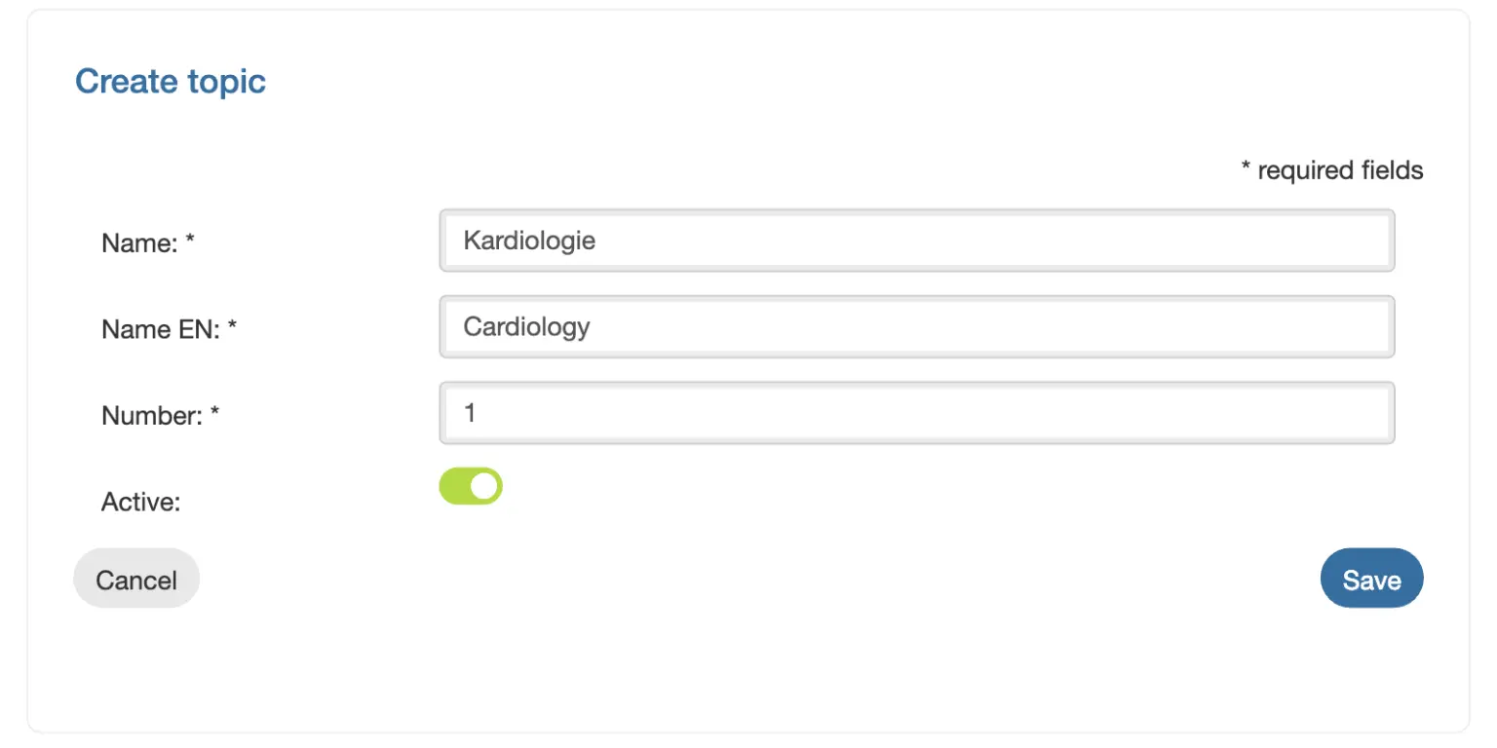The width and height of the screenshot is (1497, 748).
Task: Select the Number input field
Action: point(917,413)
